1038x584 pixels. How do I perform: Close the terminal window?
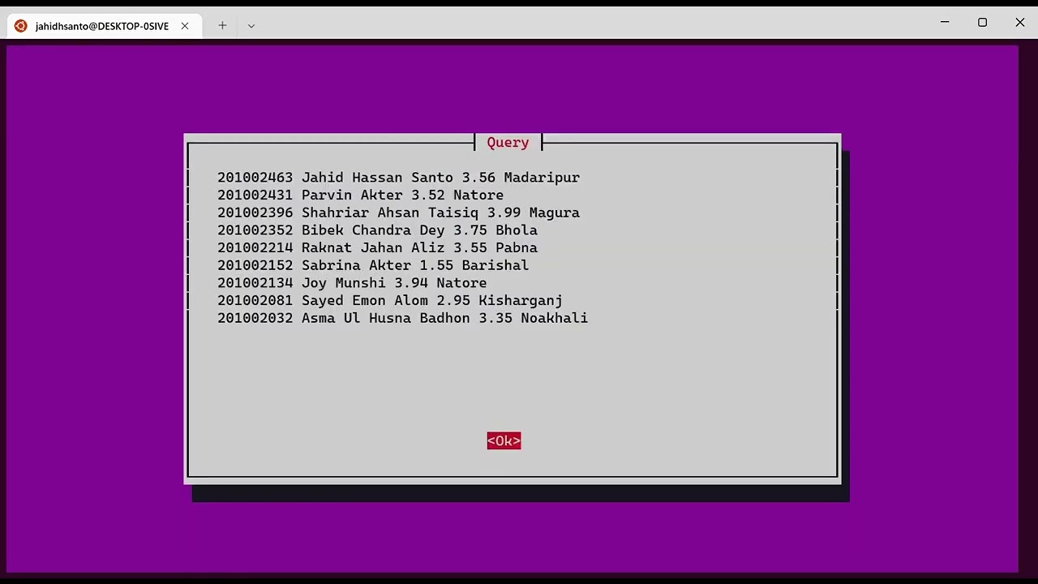[1020, 23]
